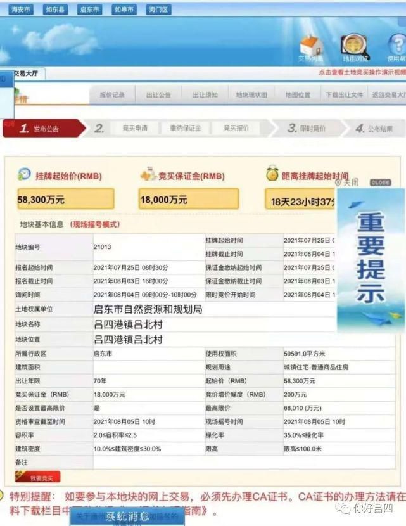
Task: Open the 出让公告 tab
Action: pos(158,95)
